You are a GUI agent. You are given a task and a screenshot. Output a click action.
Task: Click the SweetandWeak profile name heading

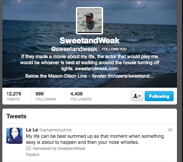tap(90, 41)
